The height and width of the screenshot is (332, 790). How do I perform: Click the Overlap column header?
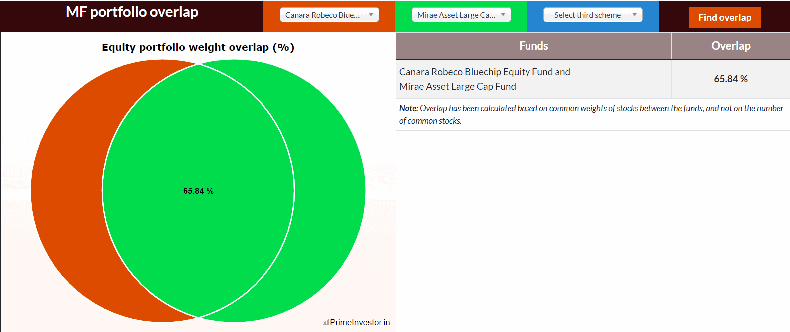click(x=731, y=46)
